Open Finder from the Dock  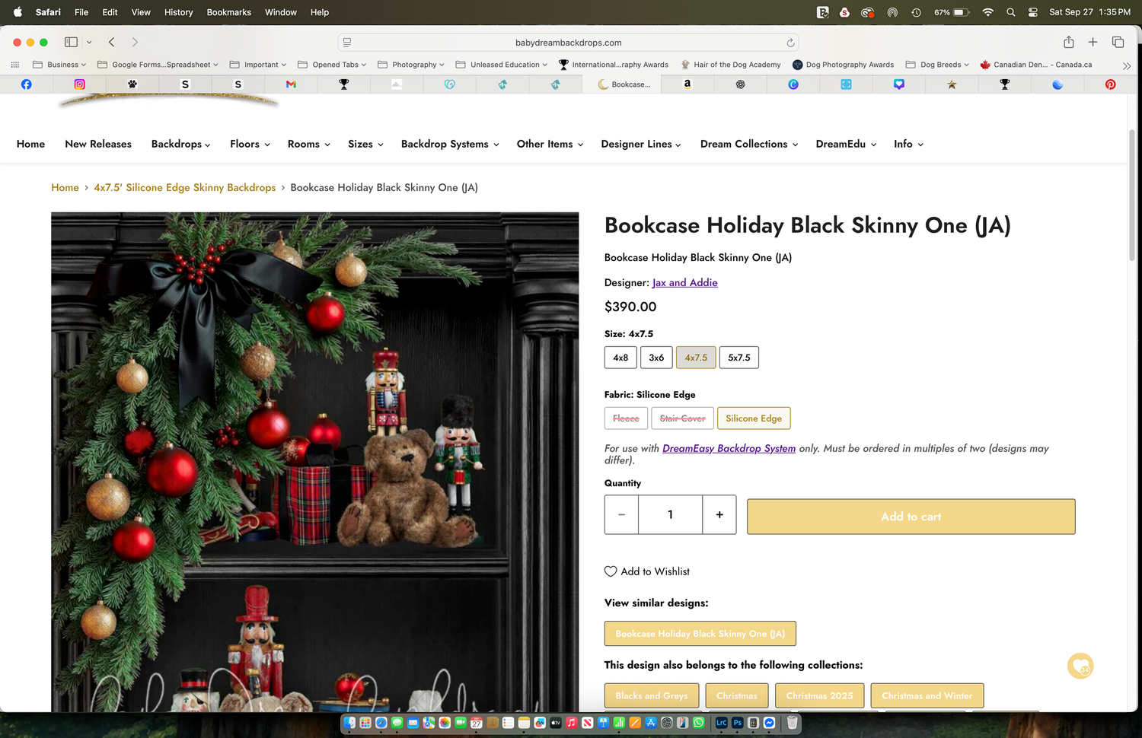[349, 723]
